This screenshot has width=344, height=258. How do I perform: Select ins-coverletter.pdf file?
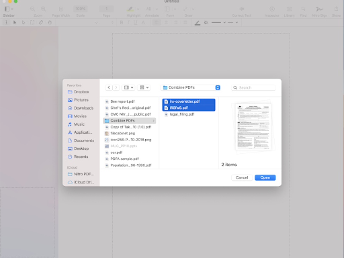(184, 101)
